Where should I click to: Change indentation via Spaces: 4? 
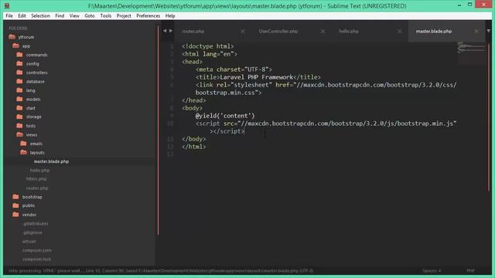(x=432, y=270)
